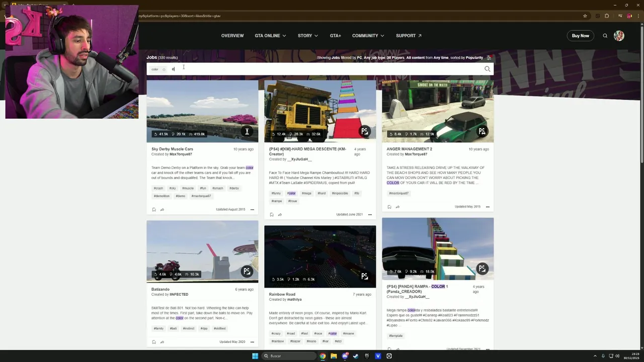The image size is (644, 362).
Task: Open Google Chrome from the taskbar
Action: [323, 356]
